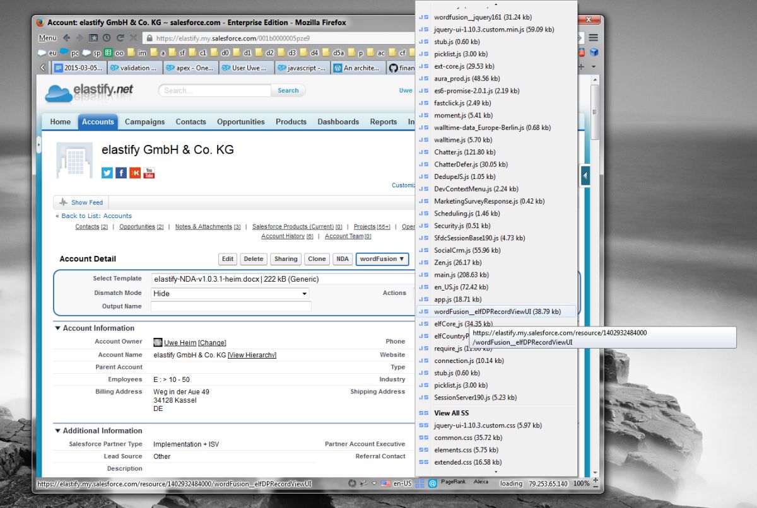Click the Search button
The image size is (757, 508).
(x=288, y=91)
